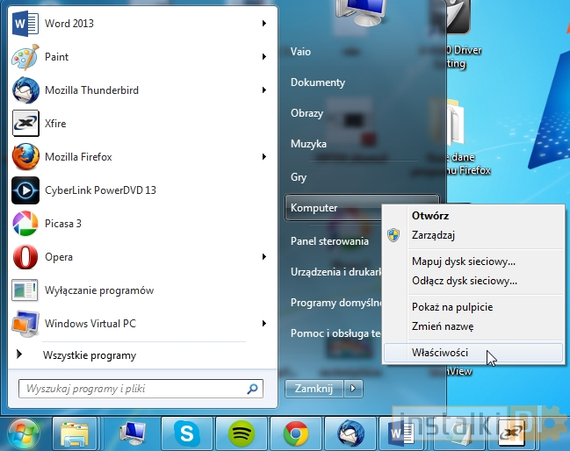This screenshot has width=570, height=451.
Task: Open Właściwości from the context menu
Action: pyautogui.click(x=473, y=353)
